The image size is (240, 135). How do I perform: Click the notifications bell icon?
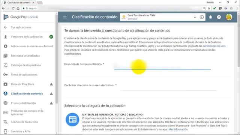pos(211,17)
